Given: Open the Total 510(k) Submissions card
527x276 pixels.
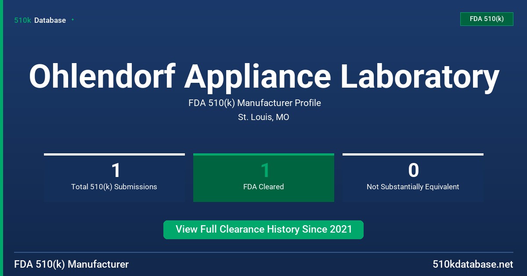Looking at the screenshot, I should (114, 177).
